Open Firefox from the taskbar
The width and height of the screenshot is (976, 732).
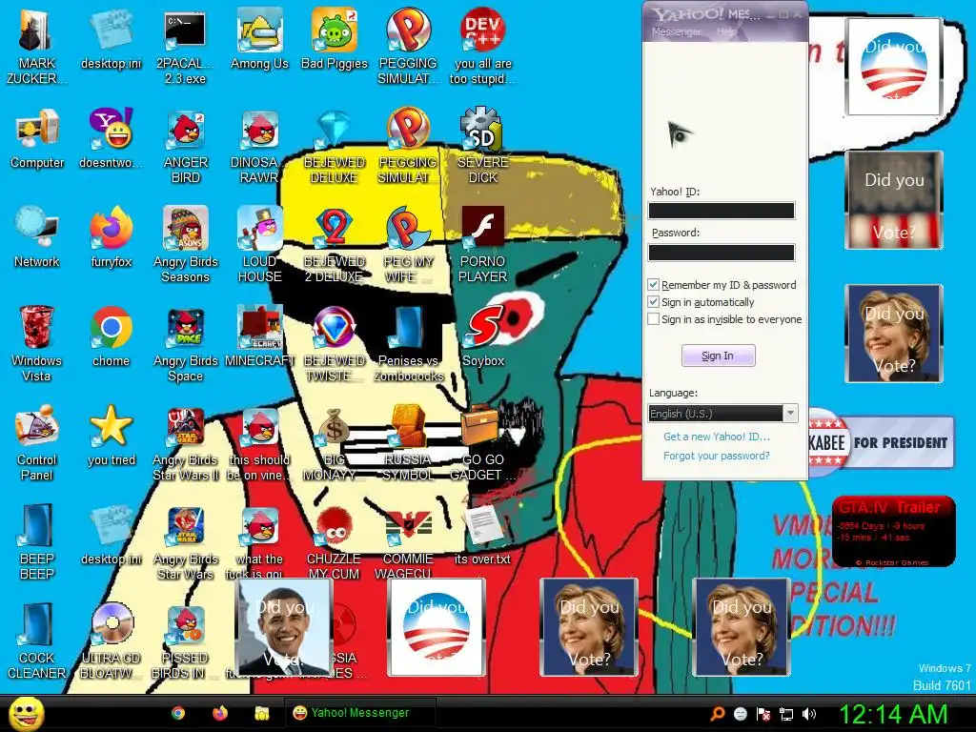[220, 713]
